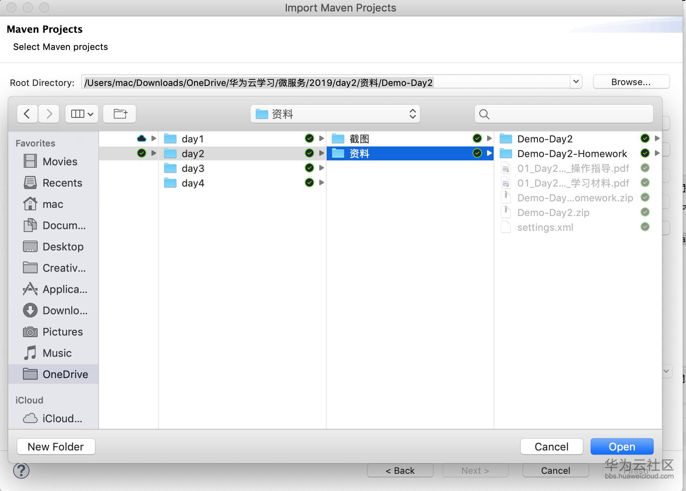This screenshot has width=686, height=491.
Task: Select the 资料 folder row
Action: (410, 153)
